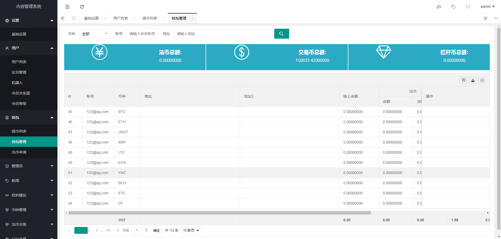Viewport: 501px width, 239px height.
Task: Open 基础设置 in the sidebar
Action: tap(29, 34)
